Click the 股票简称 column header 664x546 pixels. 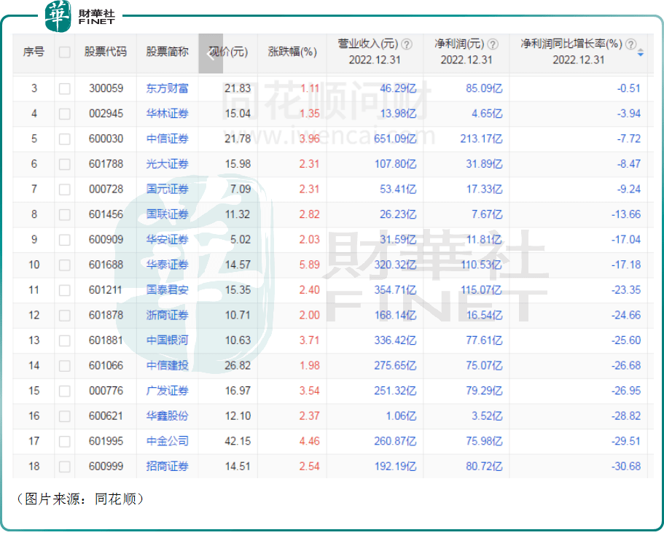[167, 52]
